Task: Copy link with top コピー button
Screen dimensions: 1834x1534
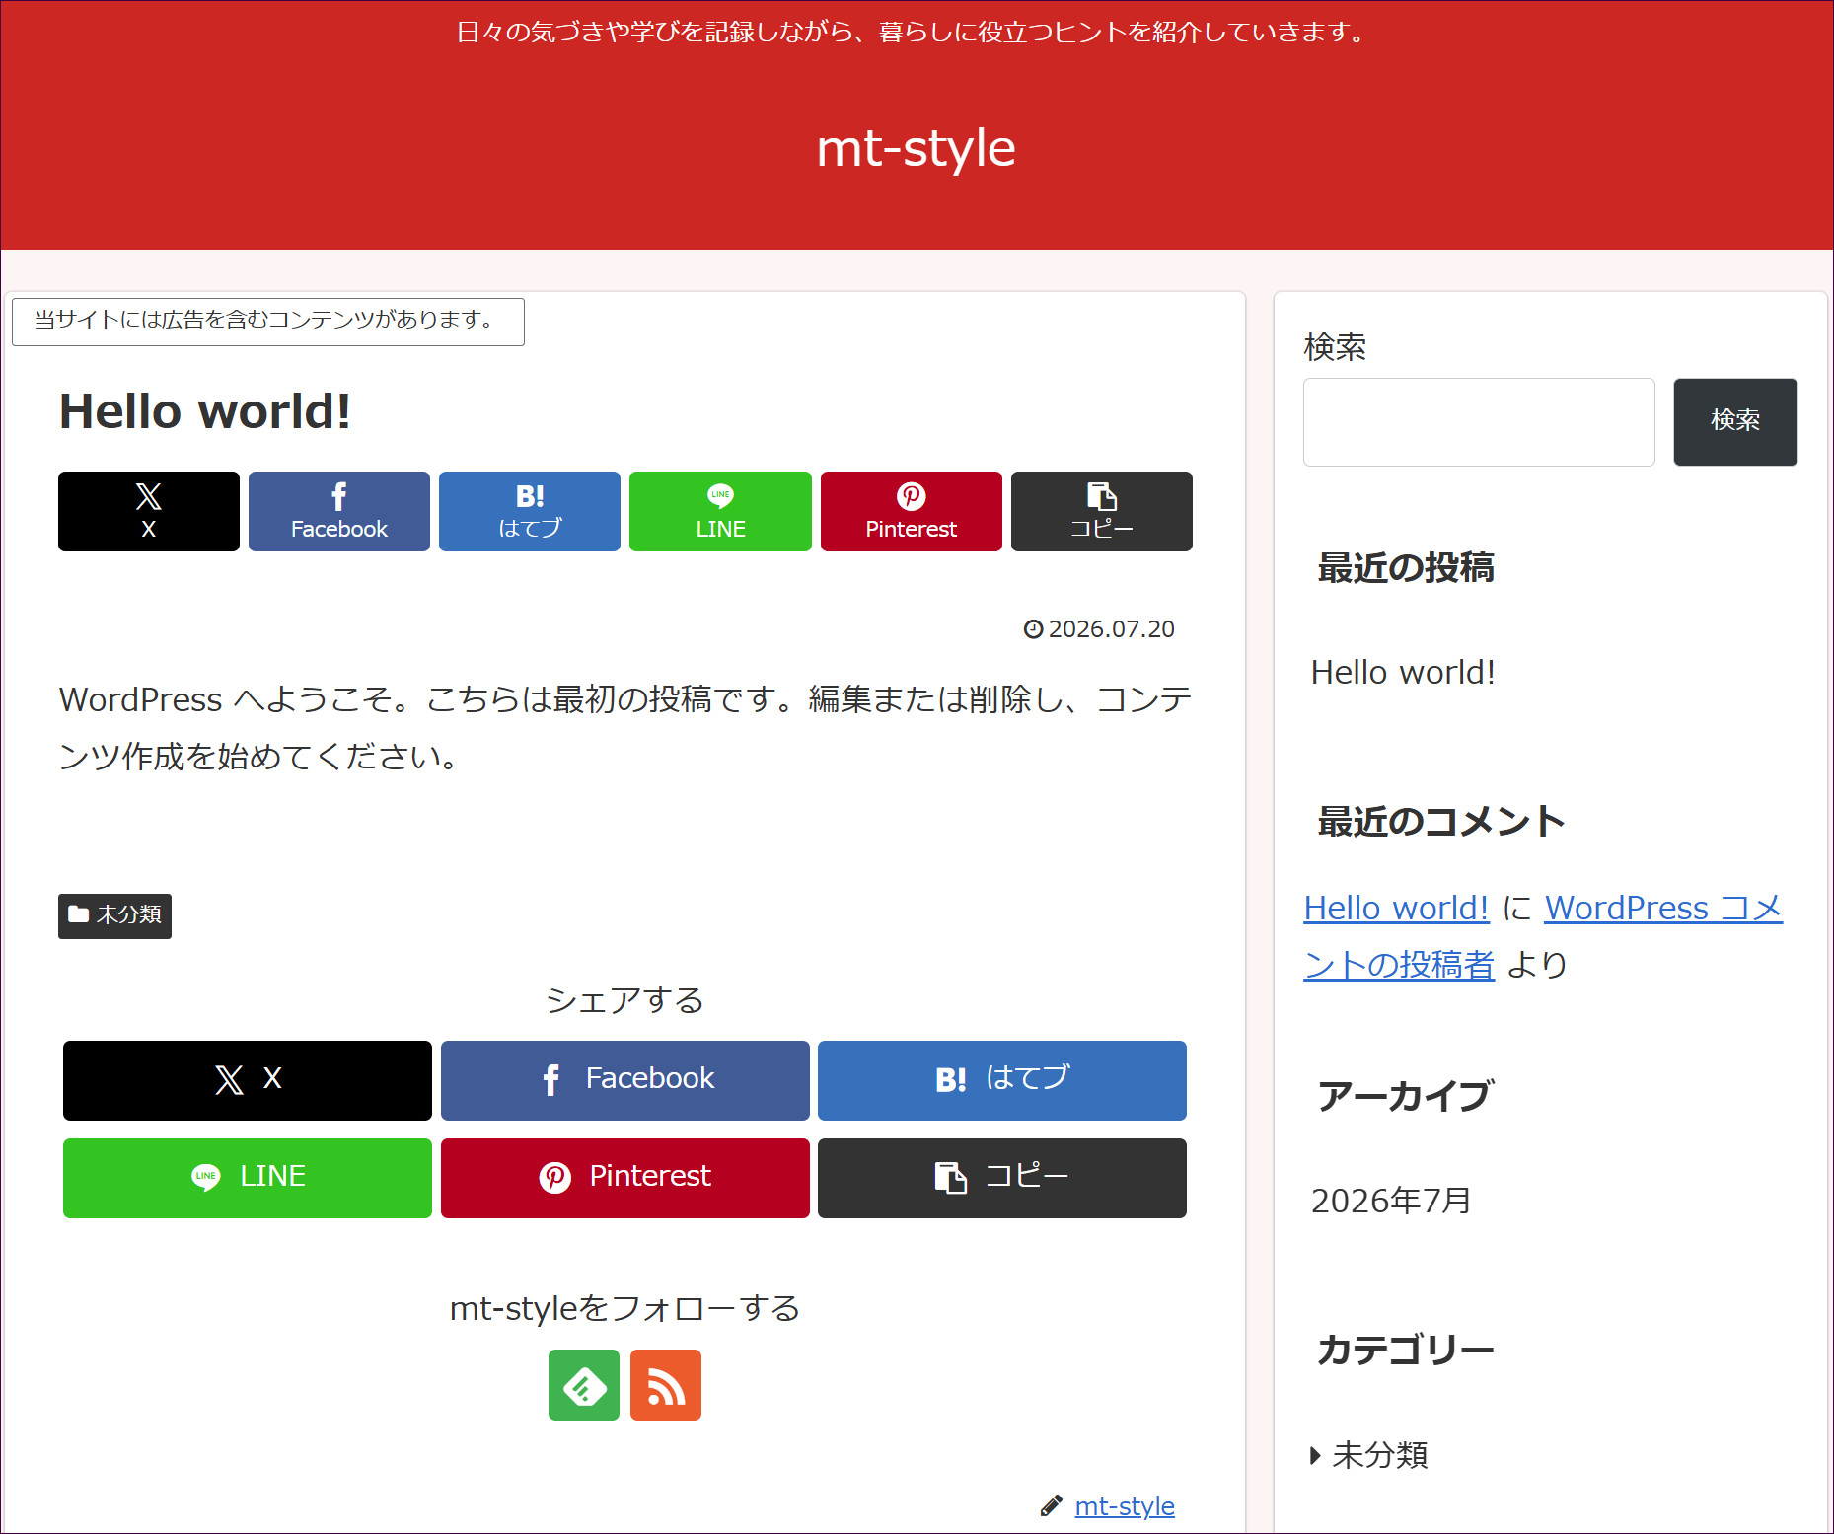Action: [x=1102, y=511]
